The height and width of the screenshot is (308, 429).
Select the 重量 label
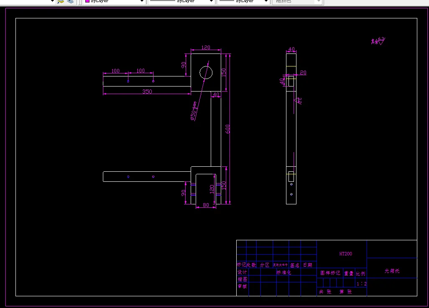(x=349, y=273)
